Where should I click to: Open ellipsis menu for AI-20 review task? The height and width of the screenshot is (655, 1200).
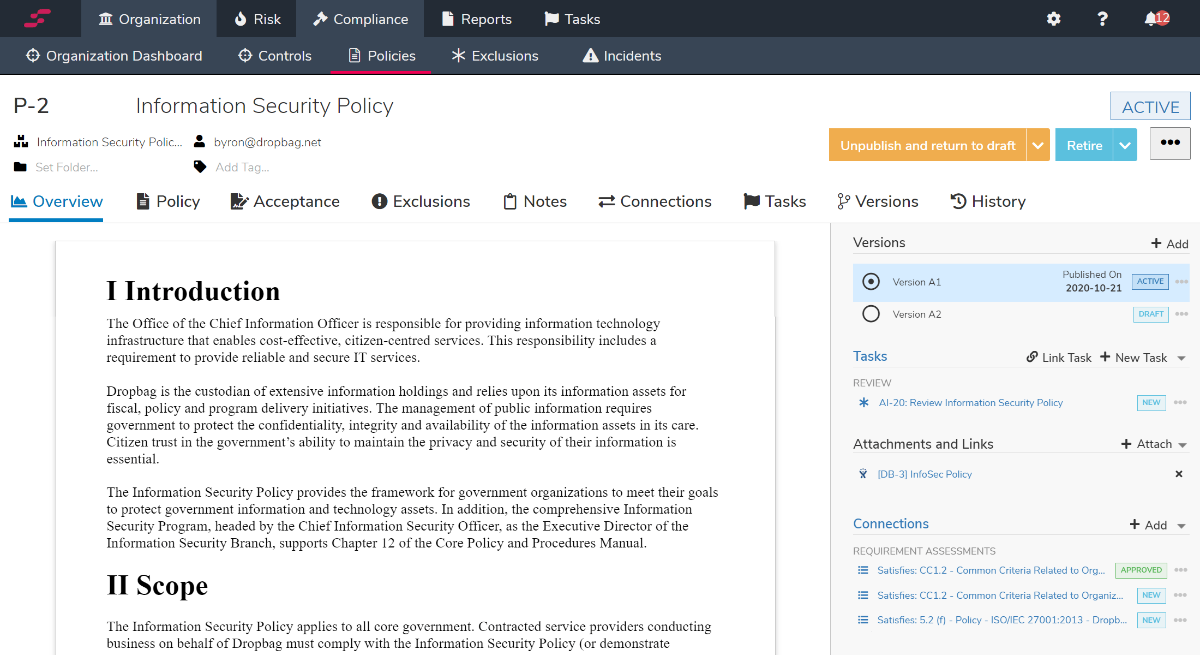tap(1180, 402)
